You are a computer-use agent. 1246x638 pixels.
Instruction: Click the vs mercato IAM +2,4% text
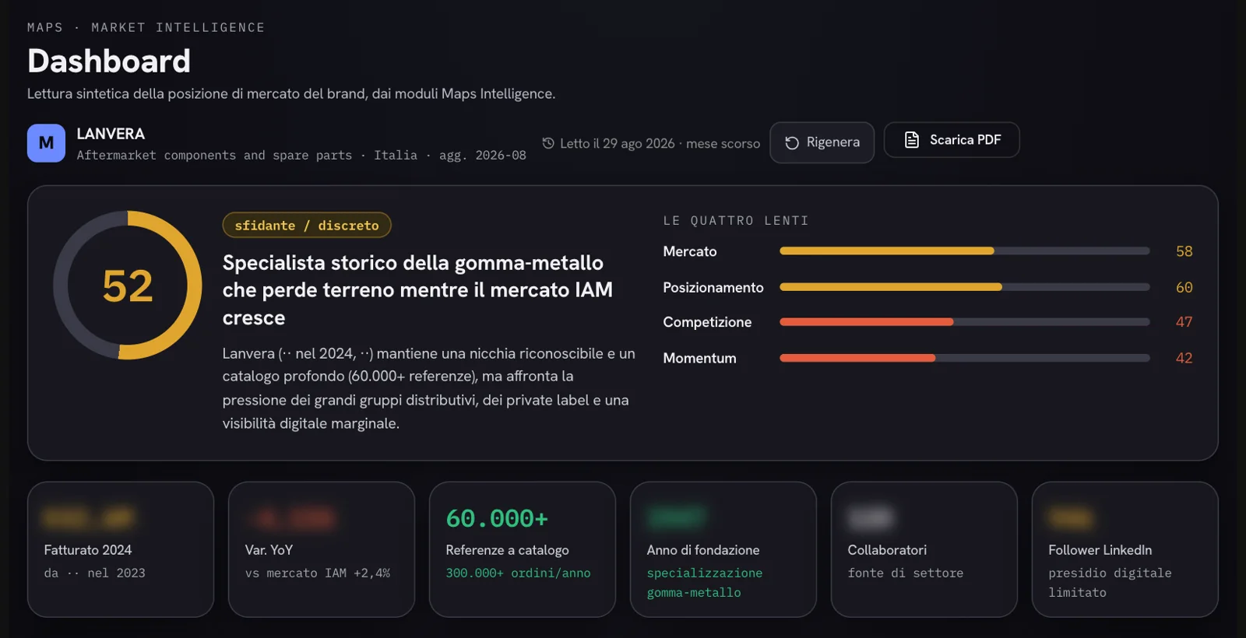click(317, 573)
